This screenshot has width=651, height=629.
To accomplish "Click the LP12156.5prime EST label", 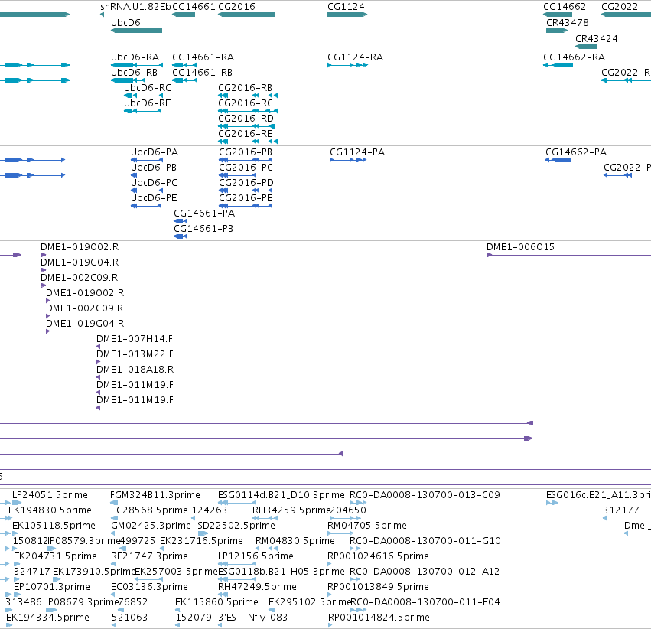I will [256, 557].
